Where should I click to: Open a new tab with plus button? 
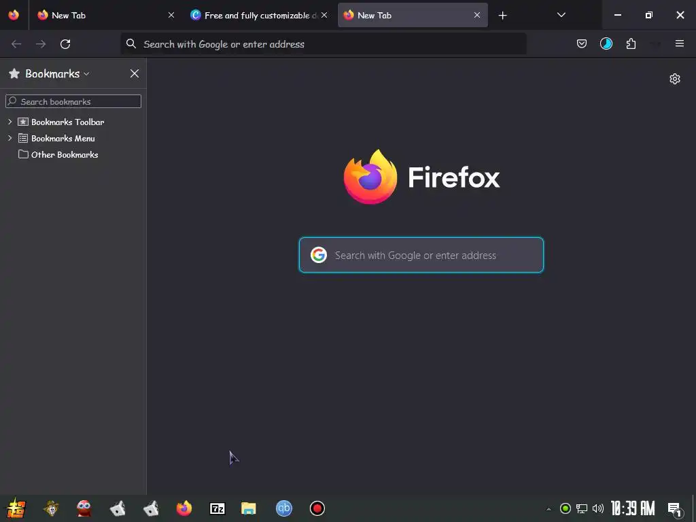[x=502, y=16]
